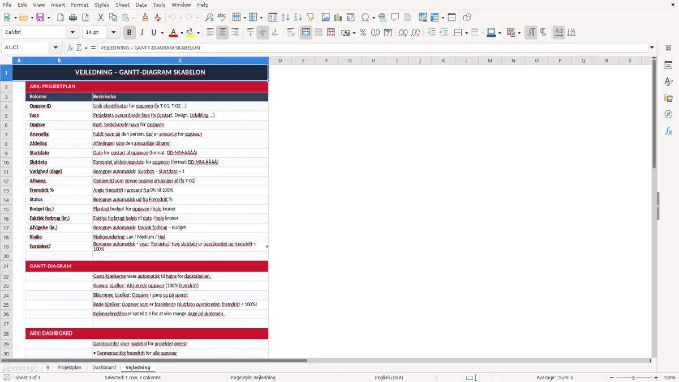The image size is (679, 382).
Task: Open the Conditional Formatting dropdown arrow
Action: pyautogui.click(x=519, y=33)
